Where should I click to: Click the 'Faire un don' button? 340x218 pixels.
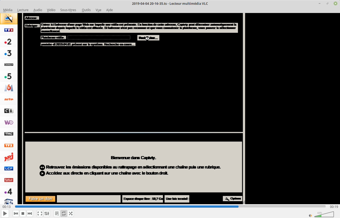point(40,199)
